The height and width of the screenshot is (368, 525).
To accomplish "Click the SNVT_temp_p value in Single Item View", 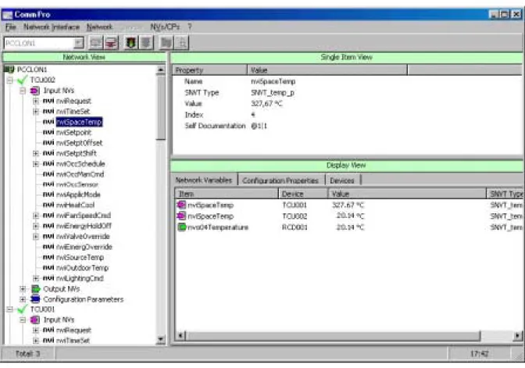I will [273, 92].
